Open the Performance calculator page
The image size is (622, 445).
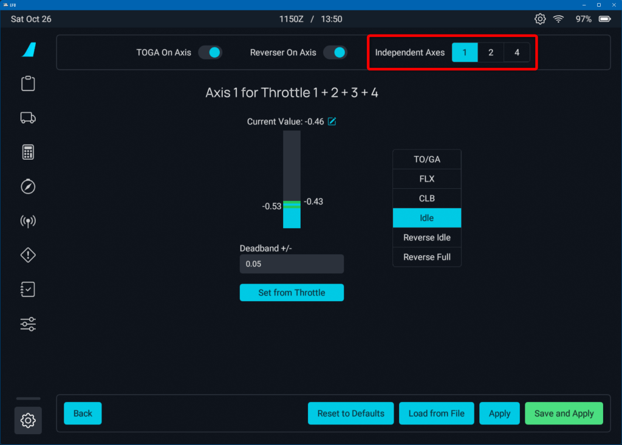[x=28, y=152]
